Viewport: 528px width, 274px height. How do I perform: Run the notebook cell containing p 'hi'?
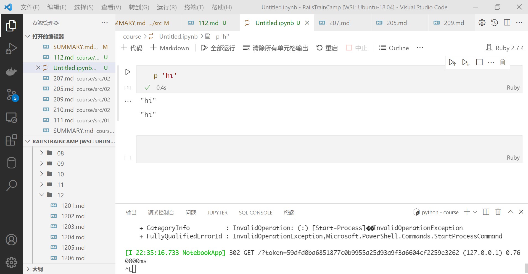pos(127,72)
